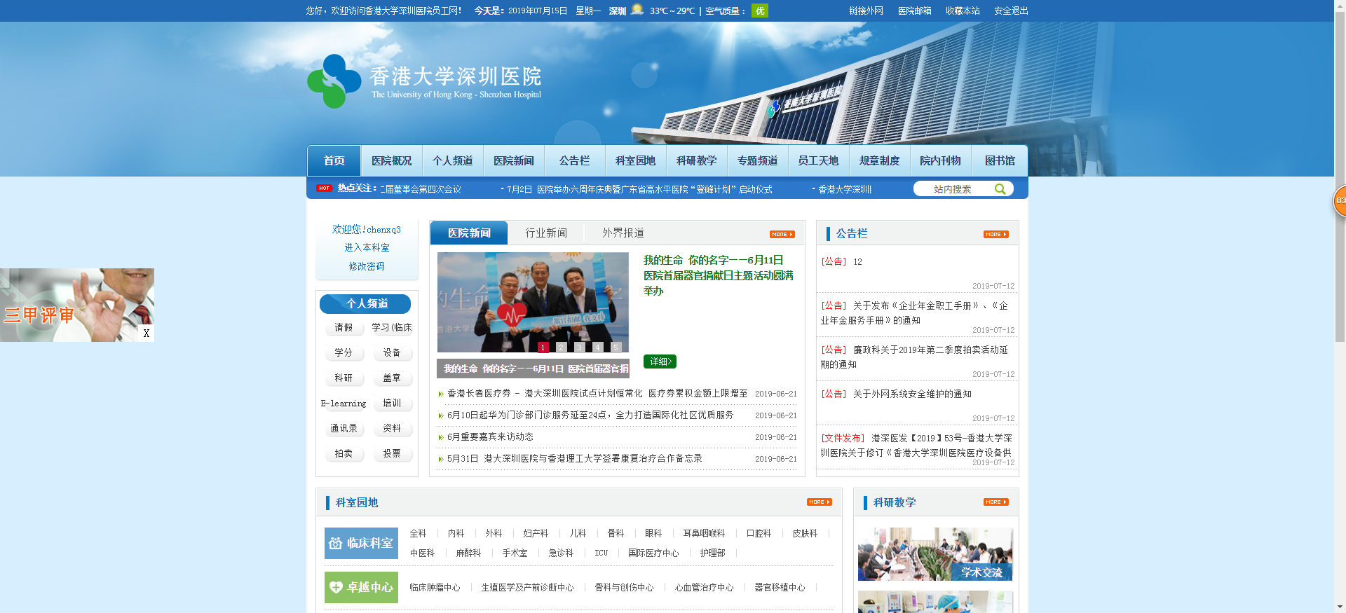Open MORE in 科研教学 section
Image resolution: width=1346 pixels, height=613 pixels.
(x=995, y=502)
